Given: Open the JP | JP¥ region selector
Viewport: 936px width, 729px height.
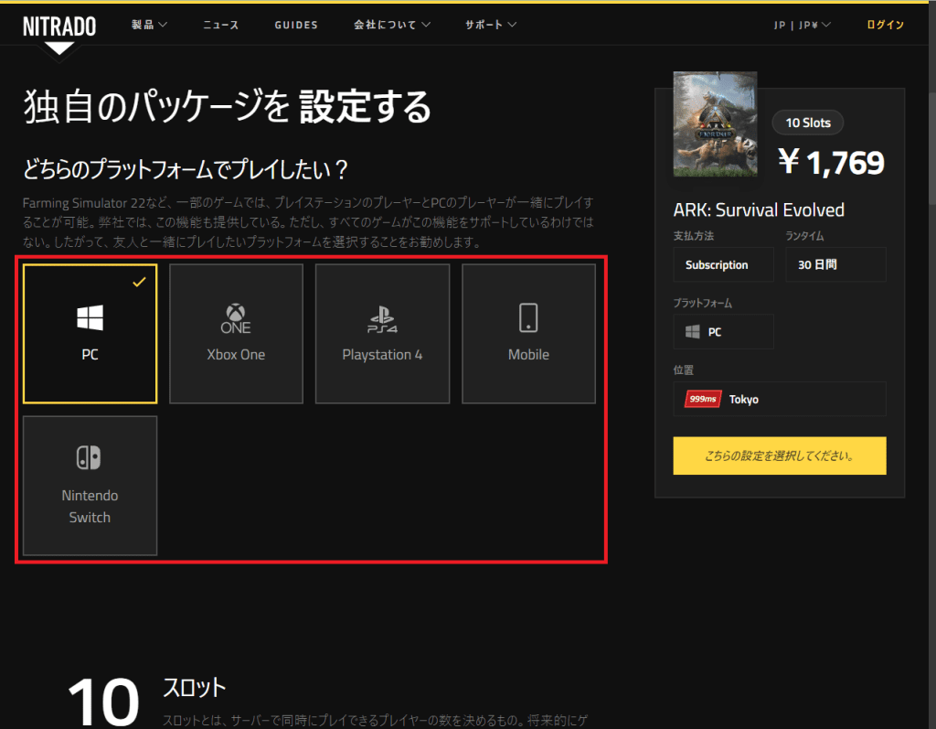Looking at the screenshot, I should tap(802, 25).
